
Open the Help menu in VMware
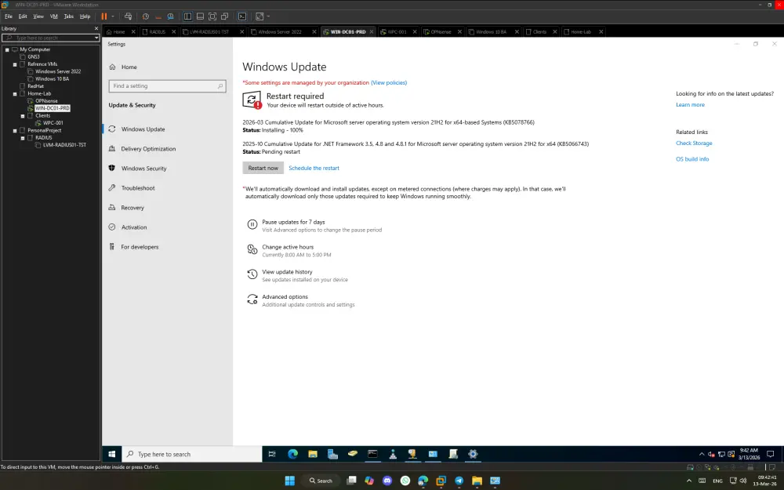click(x=85, y=16)
